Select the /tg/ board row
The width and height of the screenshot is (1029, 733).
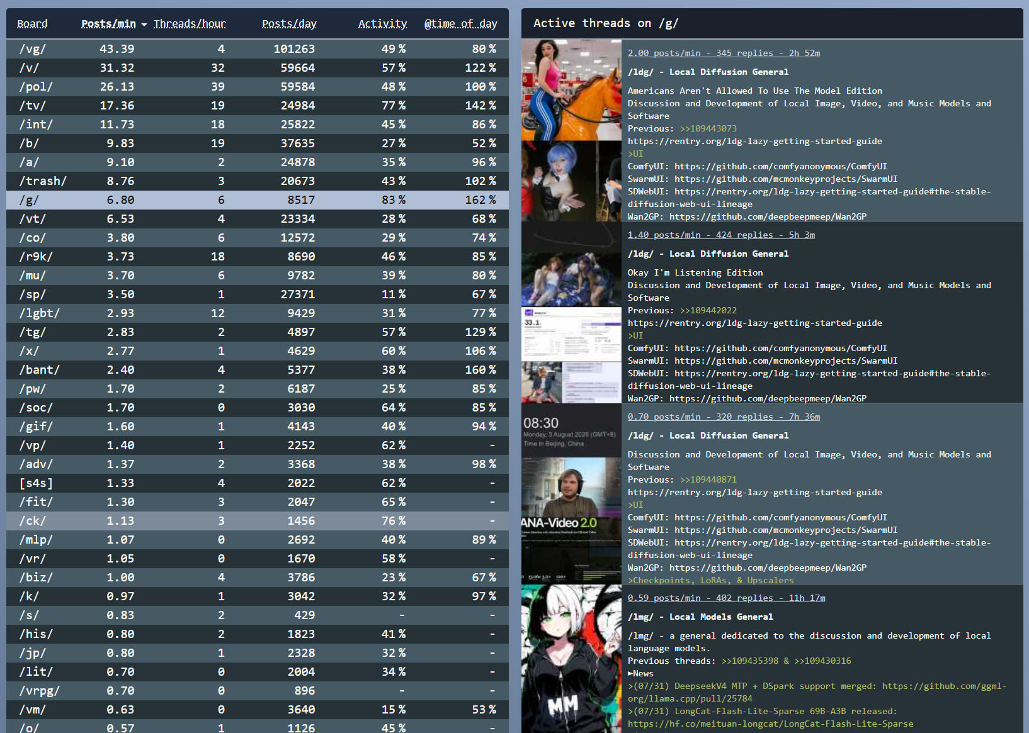[258, 332]
